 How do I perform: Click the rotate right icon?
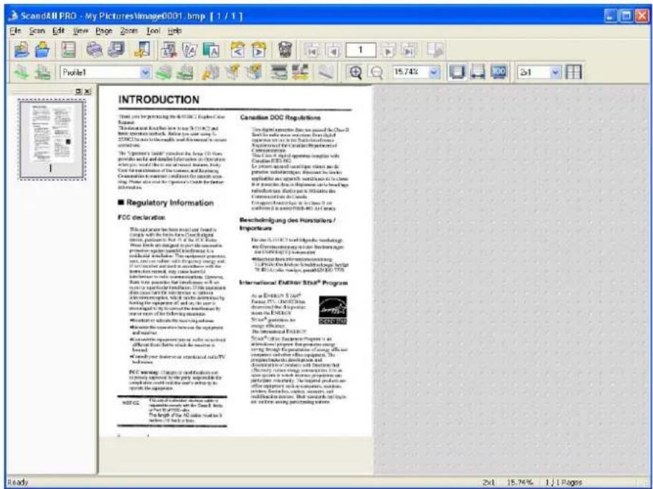(258, 50)
